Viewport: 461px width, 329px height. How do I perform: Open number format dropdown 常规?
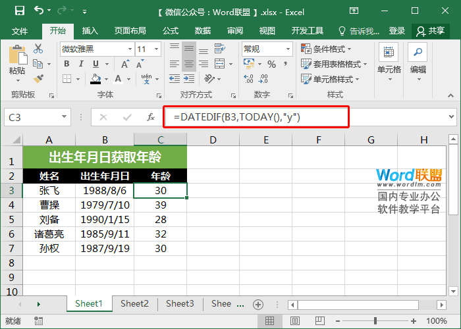click(288, 49)
